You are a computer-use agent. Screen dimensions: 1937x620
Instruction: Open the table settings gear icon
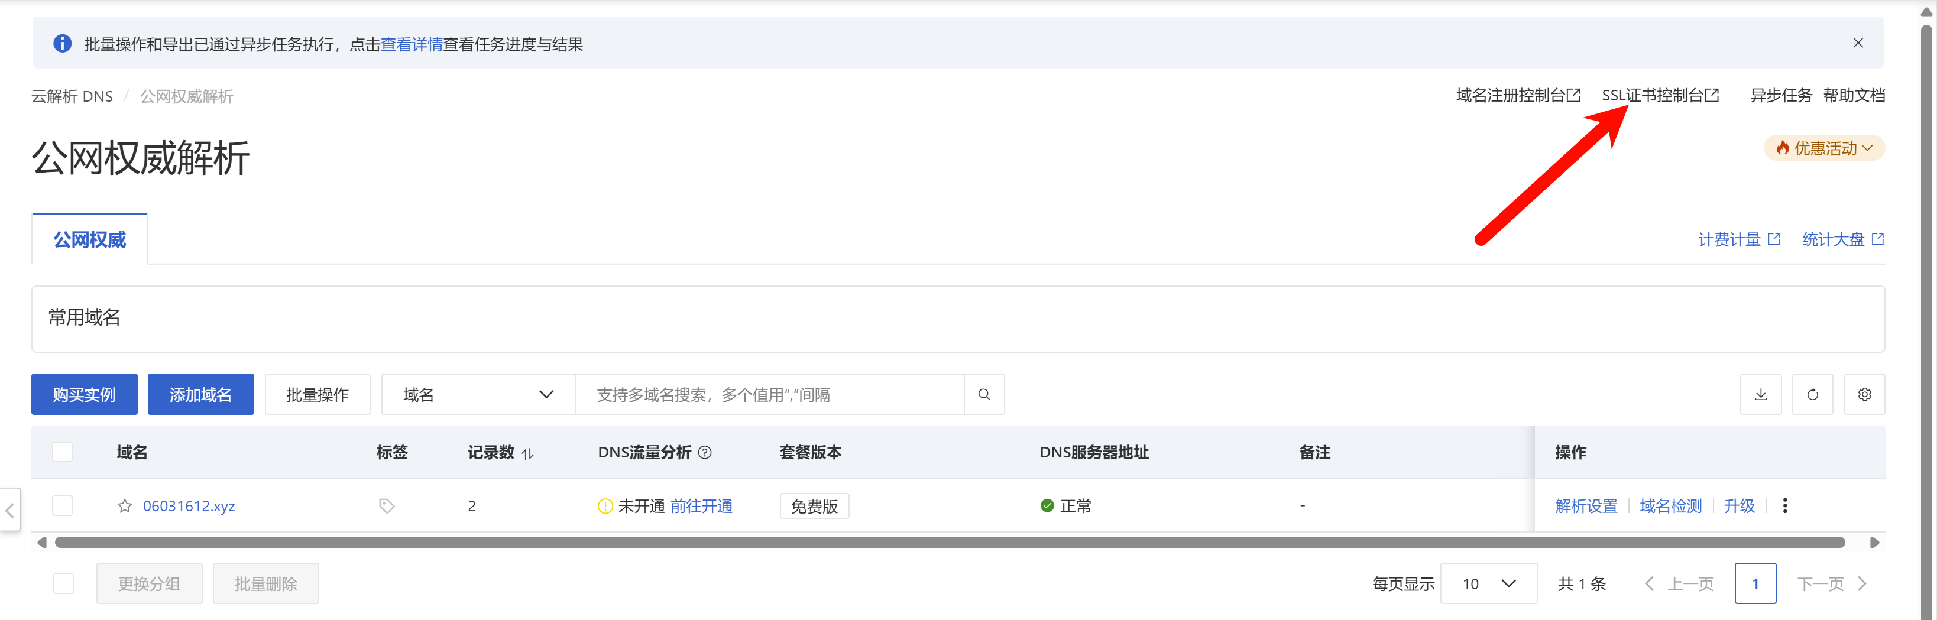(x=1864, y=395)
